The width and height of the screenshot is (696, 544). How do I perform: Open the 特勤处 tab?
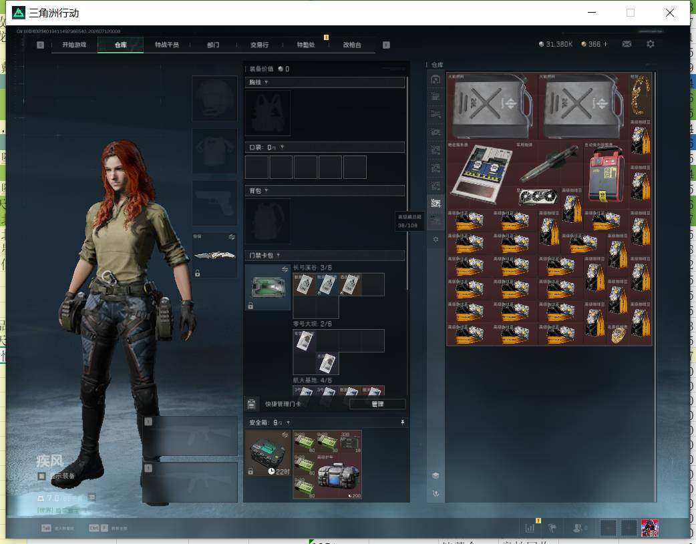click(x=306, y=45)
